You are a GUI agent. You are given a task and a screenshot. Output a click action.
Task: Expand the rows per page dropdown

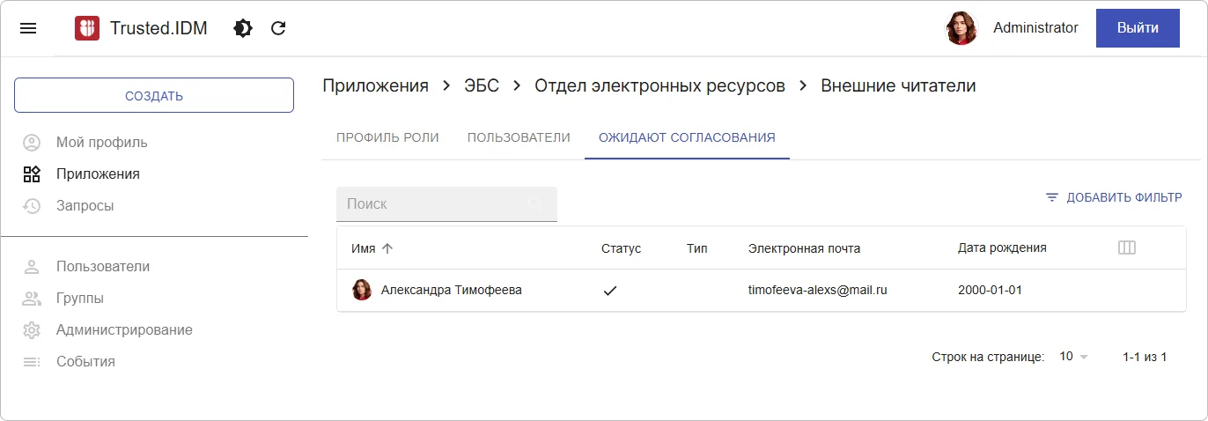[1074, 357]
